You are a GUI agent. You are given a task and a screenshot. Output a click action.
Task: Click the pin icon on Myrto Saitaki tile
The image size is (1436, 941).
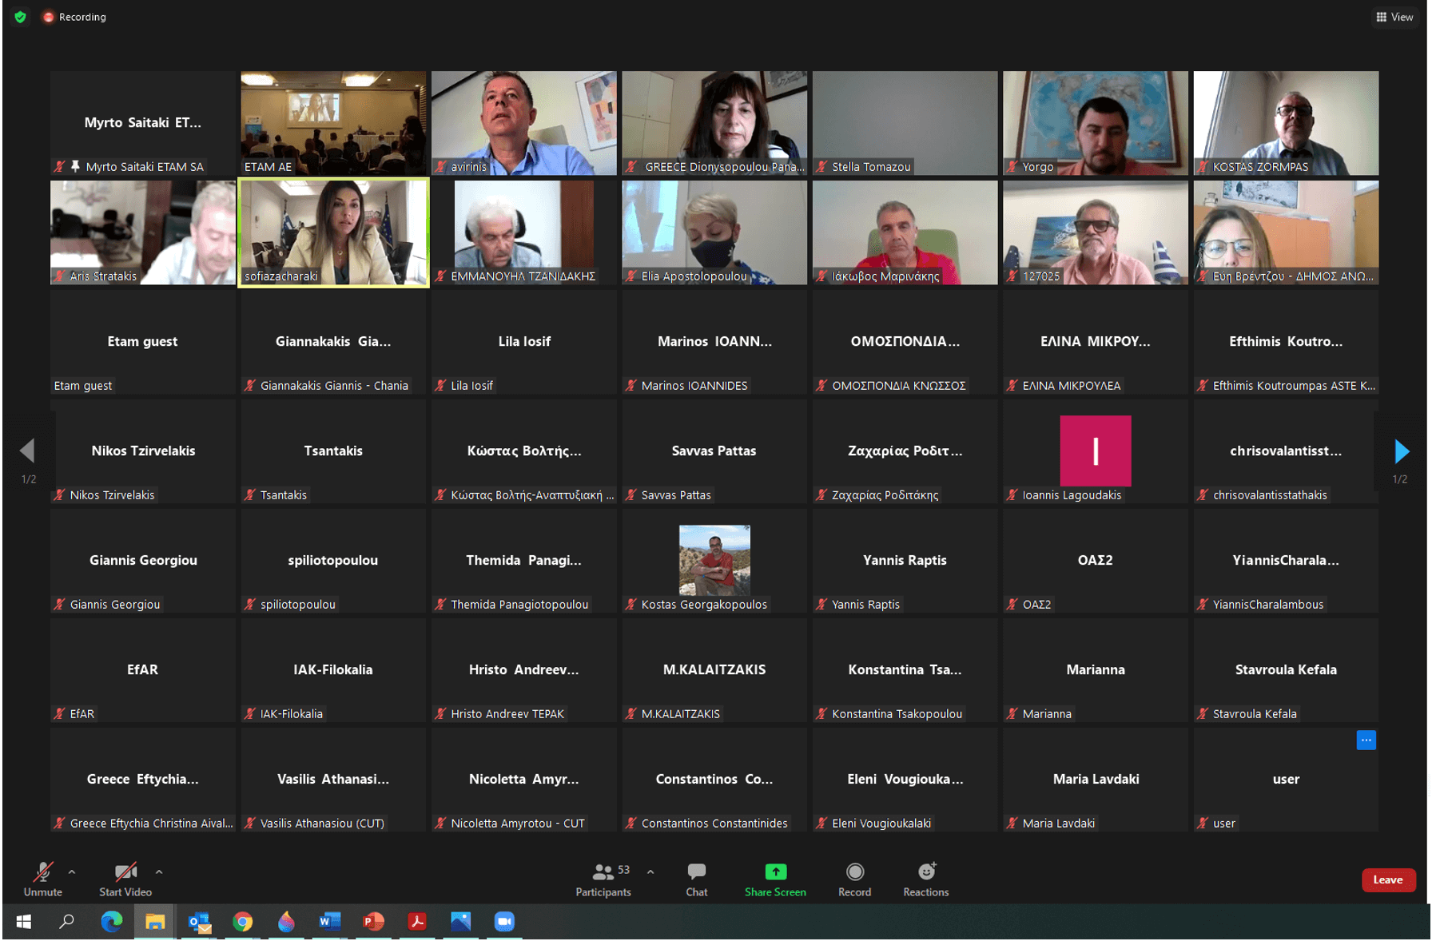click(x=75, y=166)
